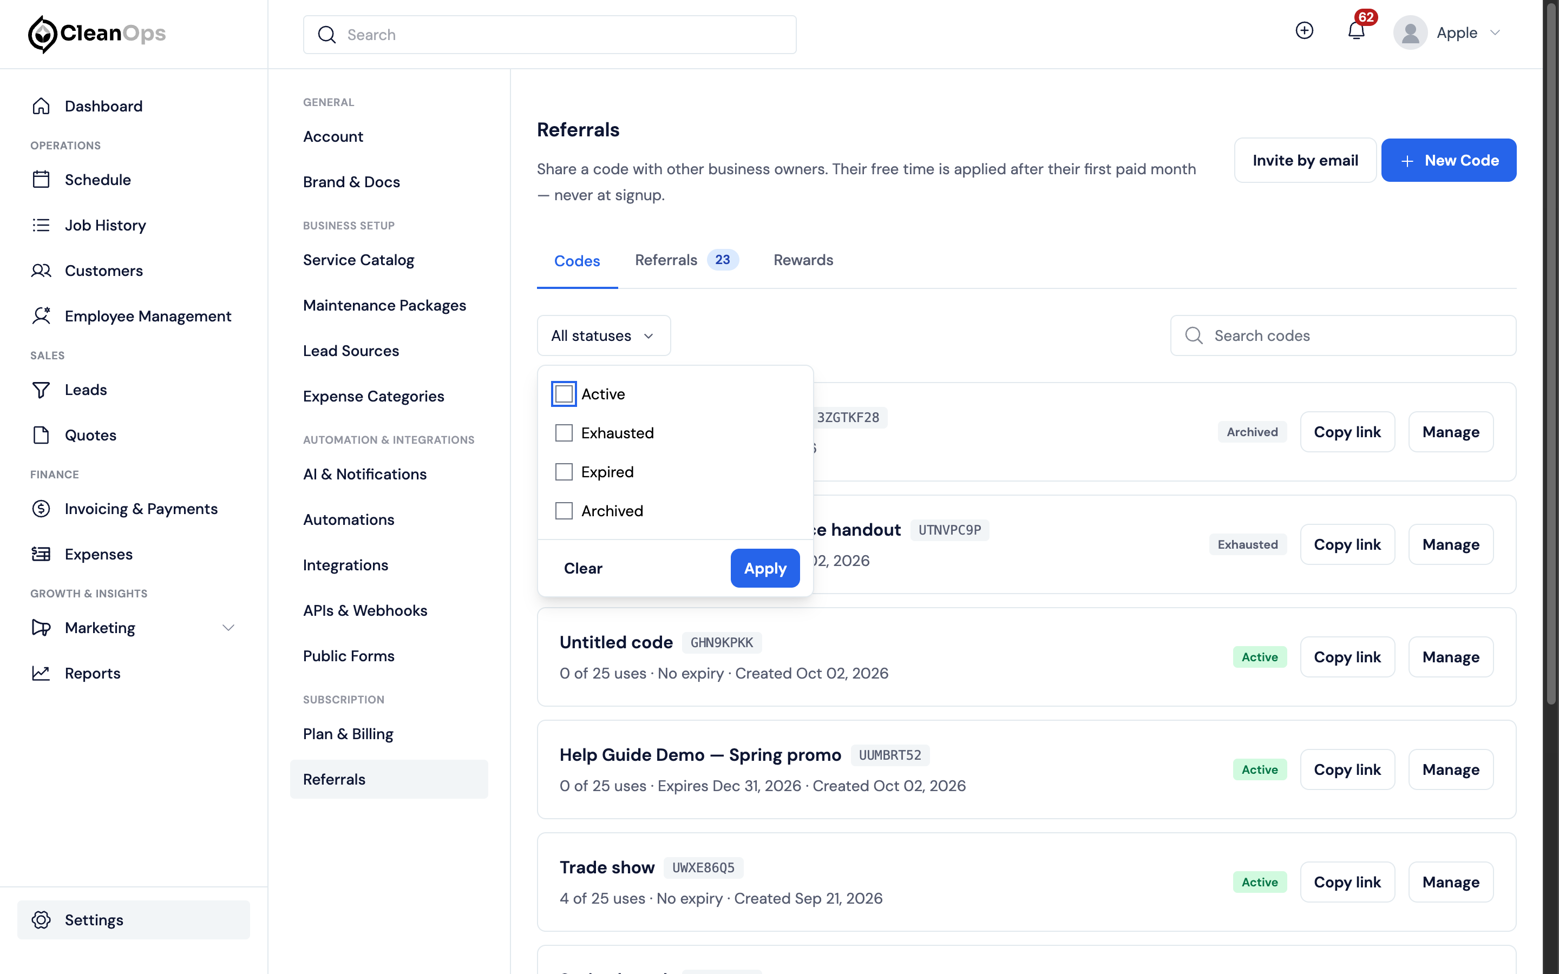Click Invite by email button

coord(1305,160)
